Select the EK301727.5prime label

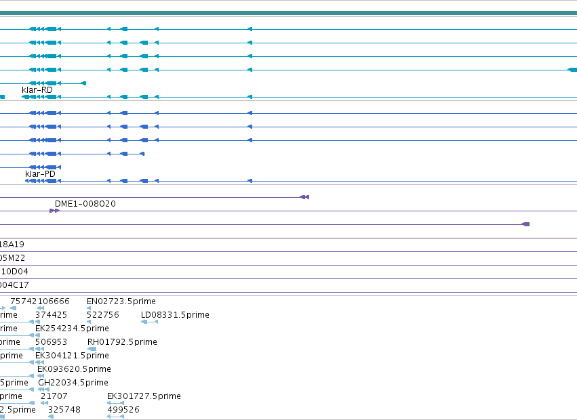pyautogui.click(x=144, y=396)
